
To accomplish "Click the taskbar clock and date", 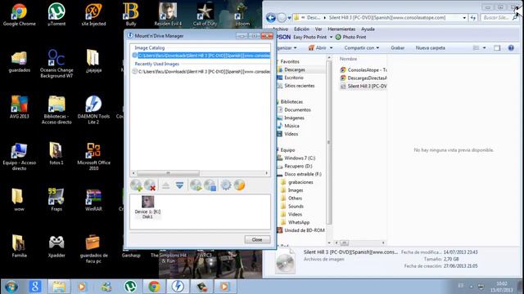I will pos(501,287).
